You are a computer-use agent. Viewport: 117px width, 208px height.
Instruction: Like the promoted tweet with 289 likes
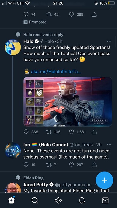[x=71, y=14]
